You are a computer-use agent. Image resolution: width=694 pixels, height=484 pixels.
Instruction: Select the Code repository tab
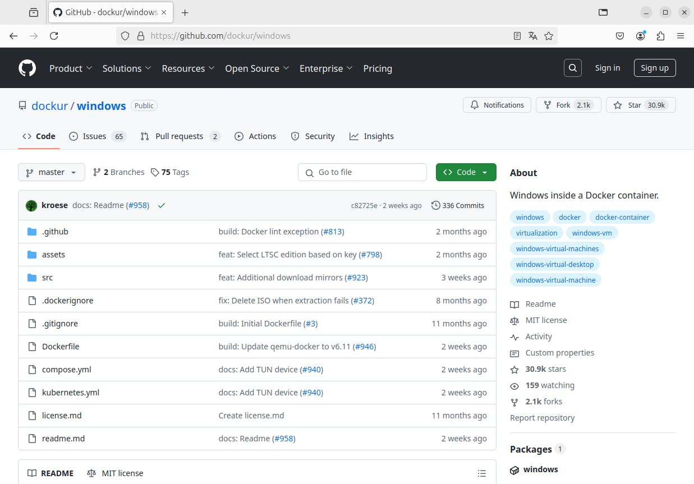pyautogui.click(x=39, y=136)
